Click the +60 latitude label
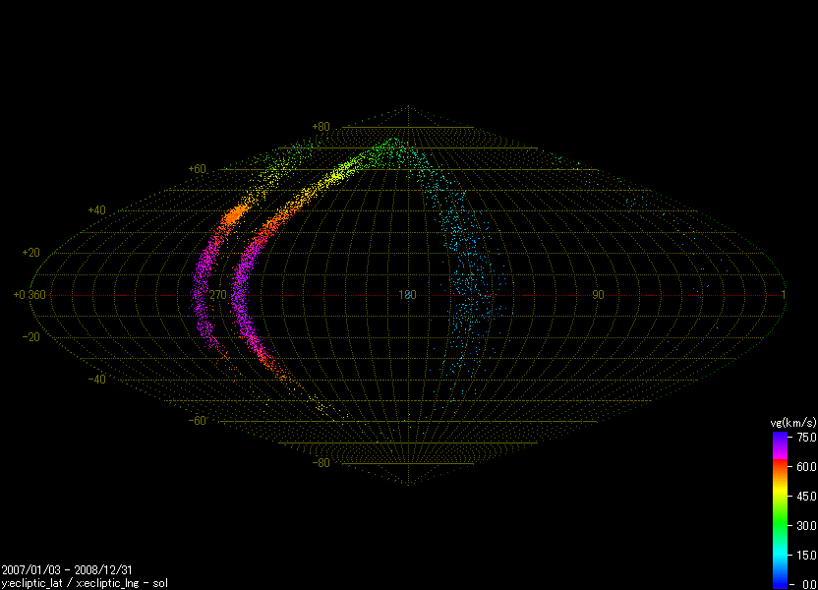The image size is (818, 590). (197, 169)
